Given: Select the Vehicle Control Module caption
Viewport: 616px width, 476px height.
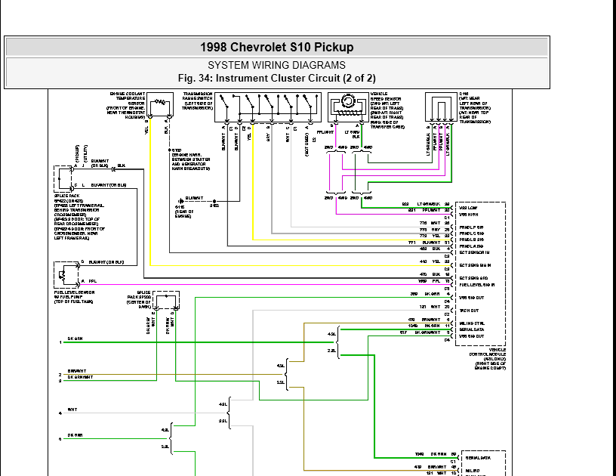Looking at the screenshot, I should [x=488, y=359].
